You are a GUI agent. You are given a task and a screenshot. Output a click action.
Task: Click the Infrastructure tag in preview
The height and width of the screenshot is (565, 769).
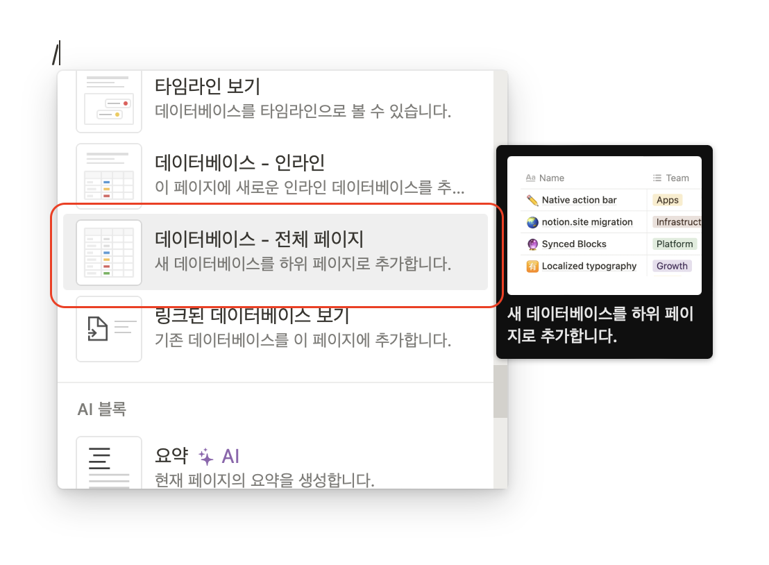point(677,222)
